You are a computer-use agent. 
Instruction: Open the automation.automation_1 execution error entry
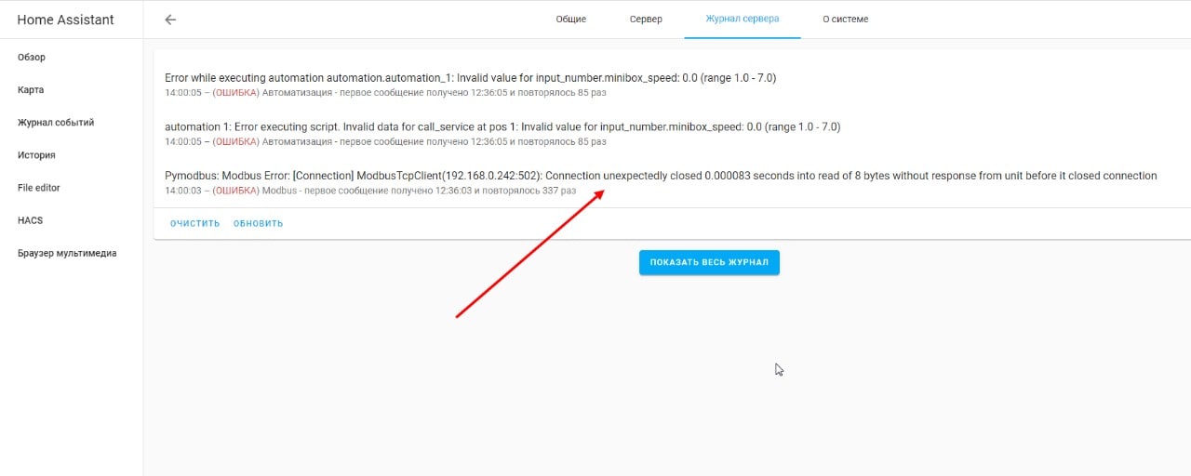pos(470,78)
